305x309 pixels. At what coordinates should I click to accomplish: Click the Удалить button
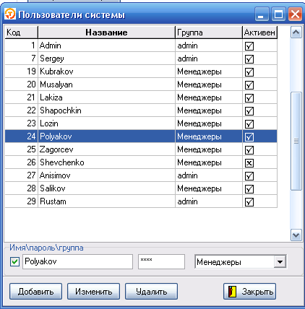[151, 292]
